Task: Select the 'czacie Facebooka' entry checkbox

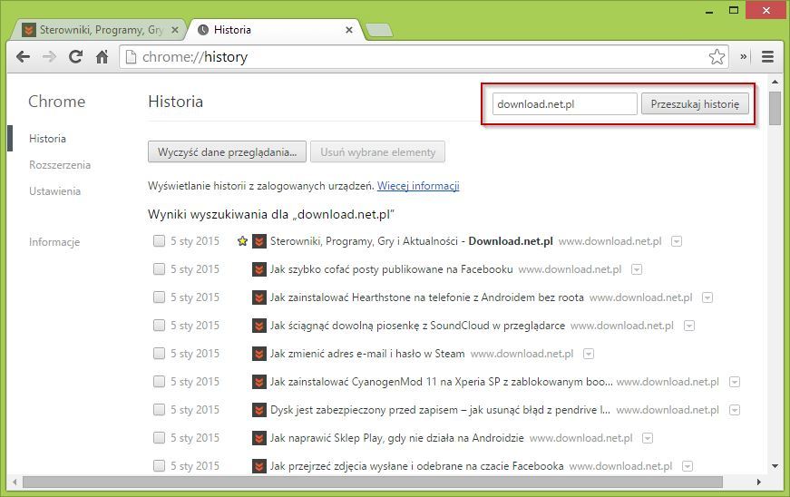Action: pyautogui.click(x=159, y=466)
